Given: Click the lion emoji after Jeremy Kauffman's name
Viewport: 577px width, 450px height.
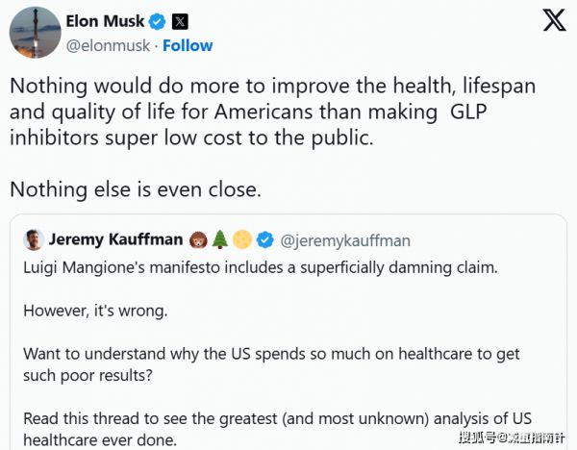Looking at the screenshot, I should 197,239.
